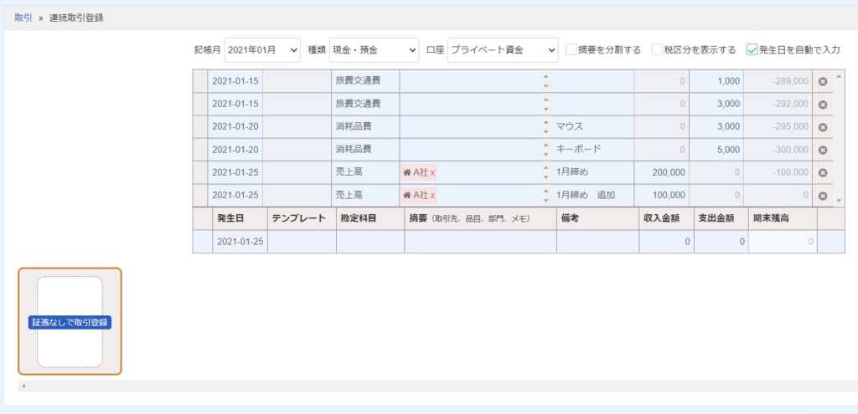This screenshot has width=858, height=414.
Task: Click the 200,000 income amount cell
Action: [x=662, y=172]
